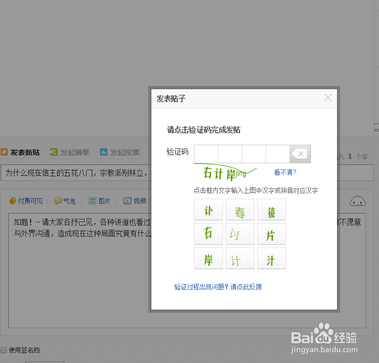Open 验证过程出现问题?请点此反馈 feedback link

coord(218,287)
